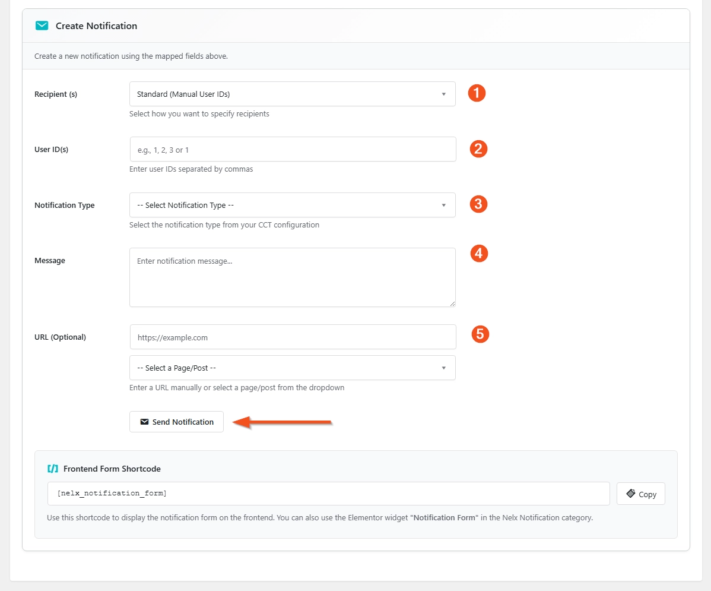Click the teal envelope icon beside Create Notification
This screenshot has width=711, height=591.
tap(42, 26)
